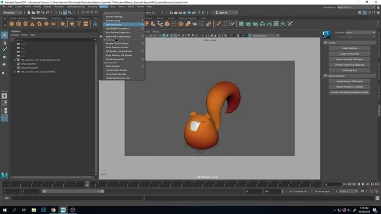Click the Undo arrow icon
The height and width of the screenshot is (214, 381).
[42, 12]
